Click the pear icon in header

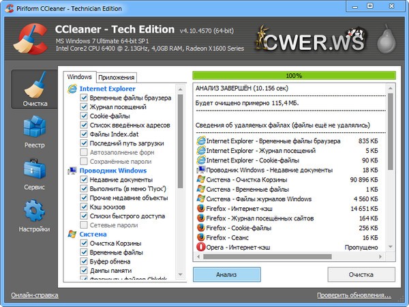tap(387, 39)
